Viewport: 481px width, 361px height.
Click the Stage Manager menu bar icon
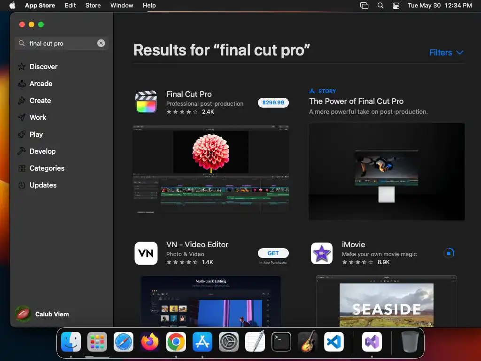[x=364, y=6]
